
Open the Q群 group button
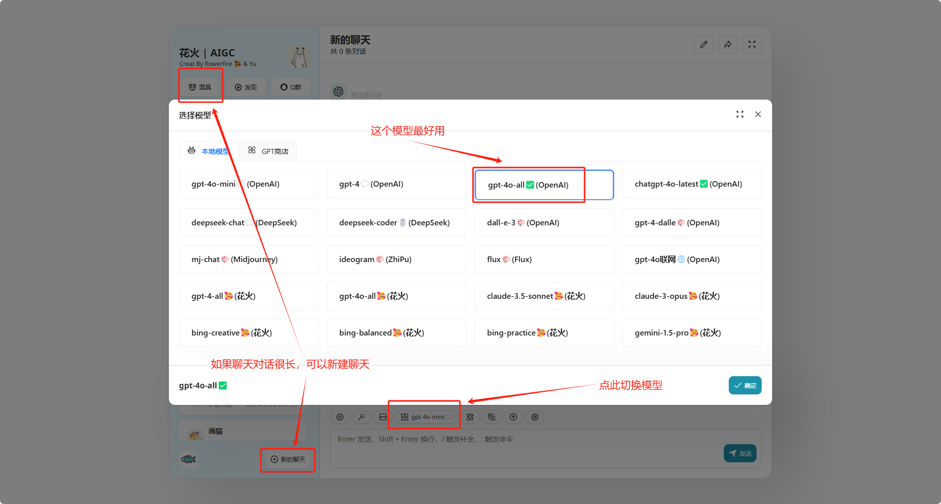coord(291,87)
